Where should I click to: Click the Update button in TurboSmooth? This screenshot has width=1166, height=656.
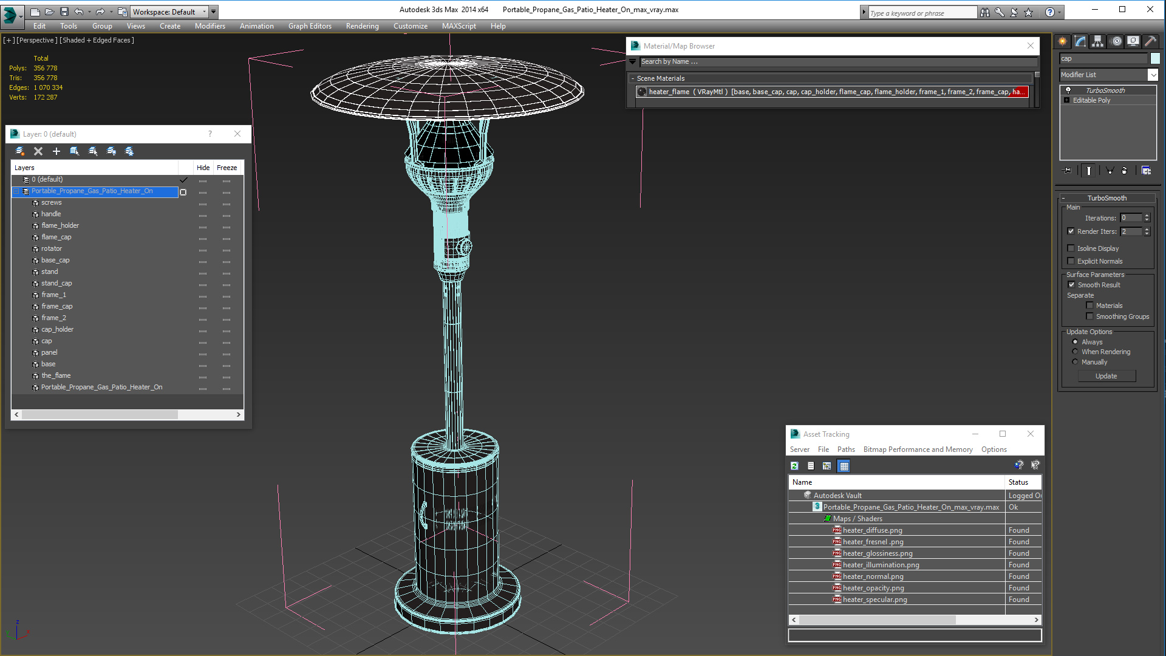click(1106, 376)
